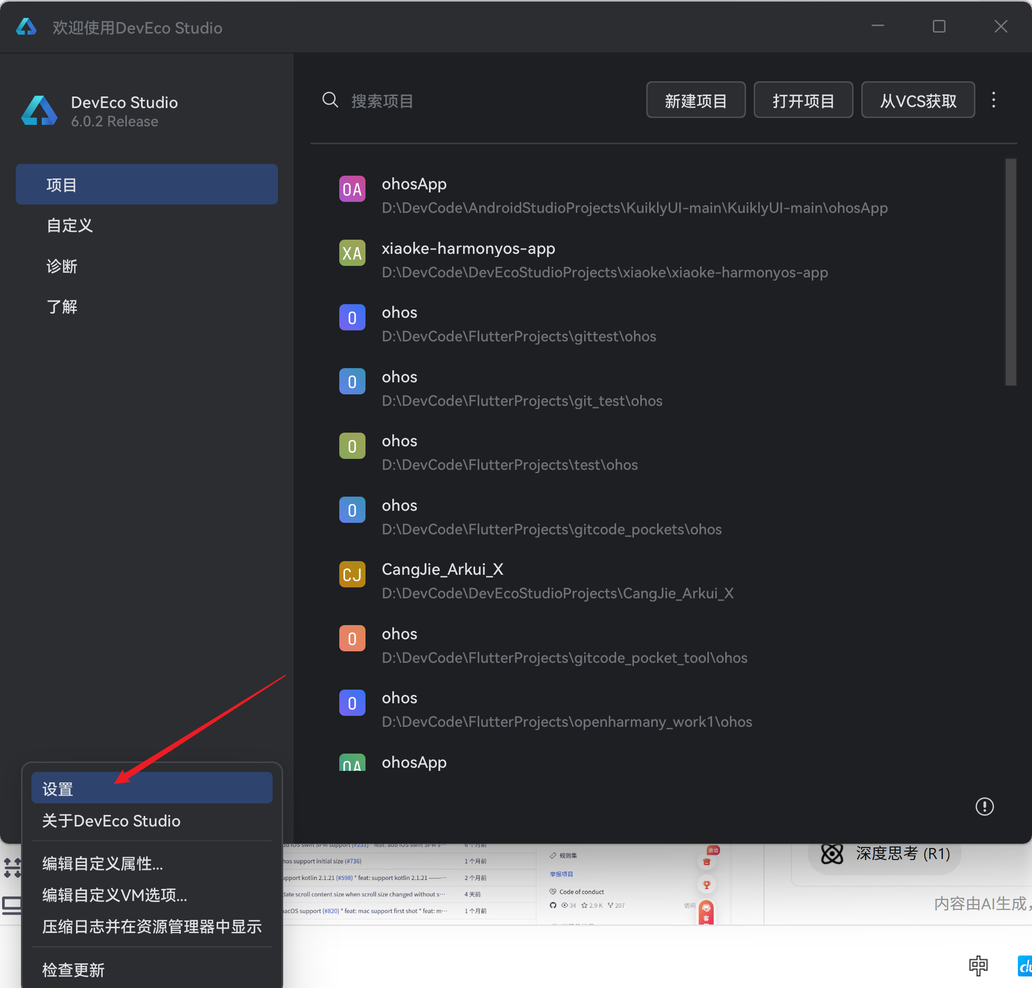Click the green O icon of test\ohos project
The image size is (1032, 988).
[x=352, y=446]
